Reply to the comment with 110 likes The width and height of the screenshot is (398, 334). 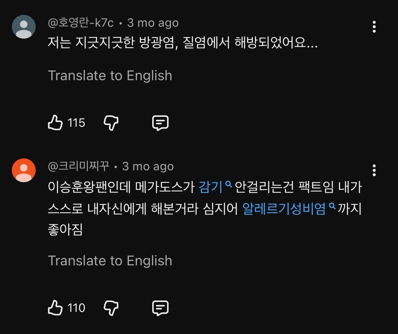pyautogui.click(x=160, y=308)
